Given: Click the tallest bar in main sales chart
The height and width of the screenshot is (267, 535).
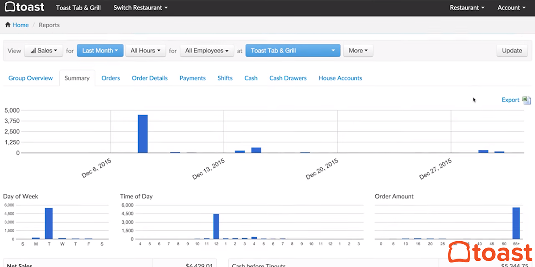Looking at the screenshot, I should (x=143, y=133).
